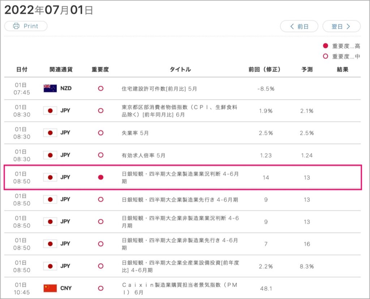Click the Japan flag in the 全産業設備投資 row

(50, 266)
